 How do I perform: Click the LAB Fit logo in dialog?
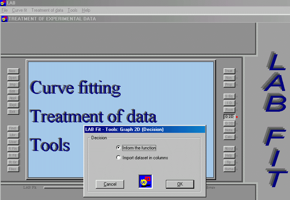[x=146, y=181]
